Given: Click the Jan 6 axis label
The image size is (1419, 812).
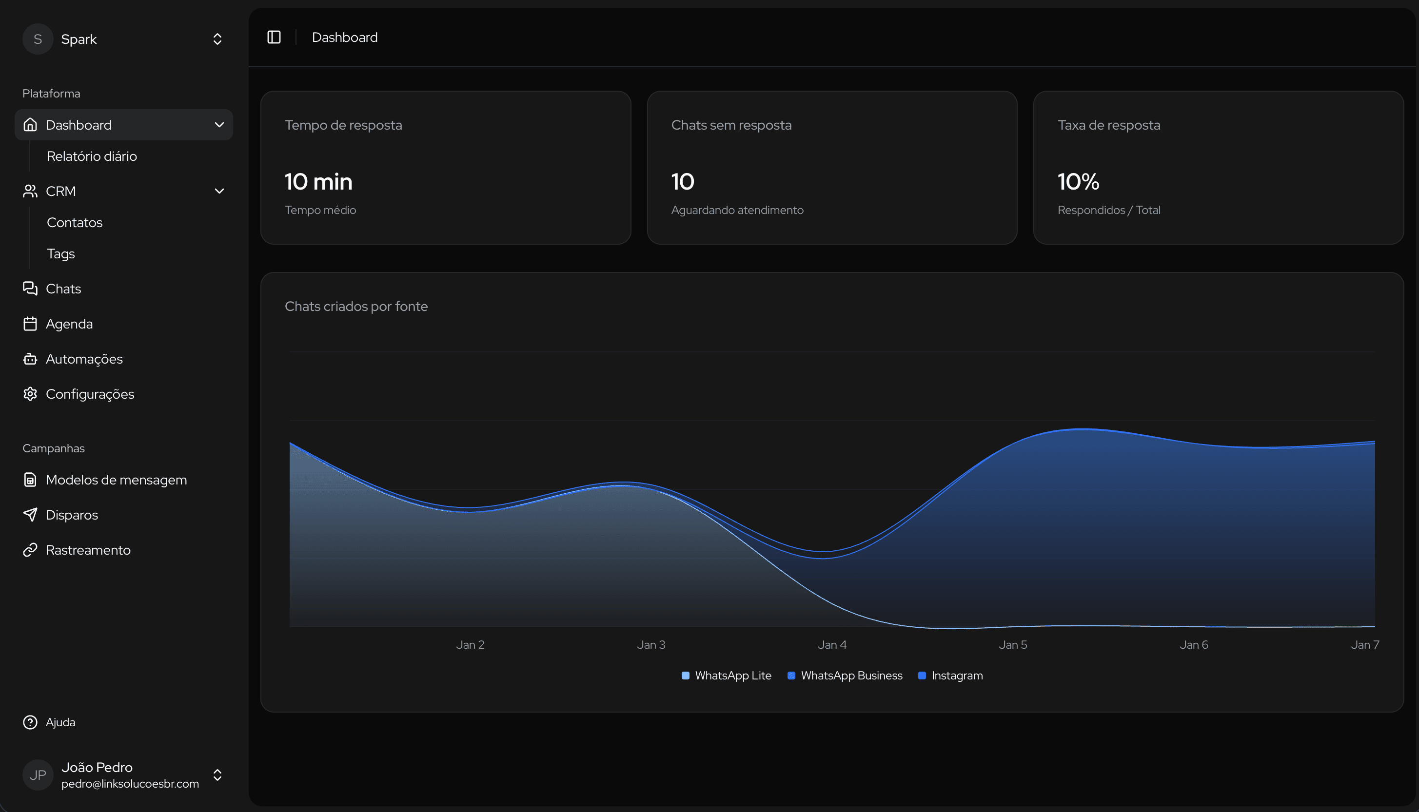Looking at the screenshot, I should (x=1194, y=645).
